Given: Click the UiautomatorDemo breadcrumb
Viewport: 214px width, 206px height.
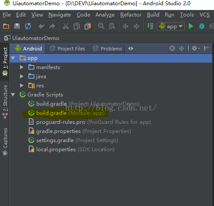Looking at the screenshot, I should click(36, 38).
